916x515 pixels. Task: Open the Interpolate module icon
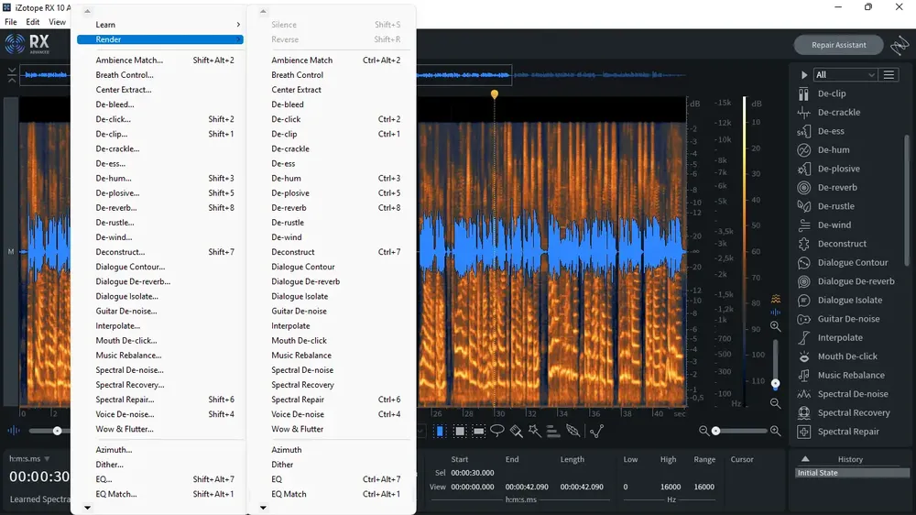(x=804, y=337)
